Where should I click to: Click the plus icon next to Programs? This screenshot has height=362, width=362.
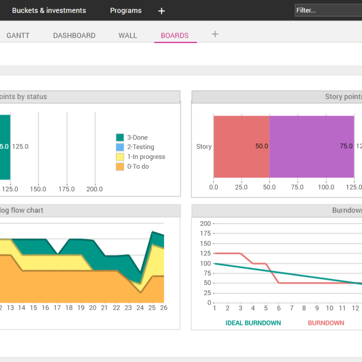[x=162, y=11]
